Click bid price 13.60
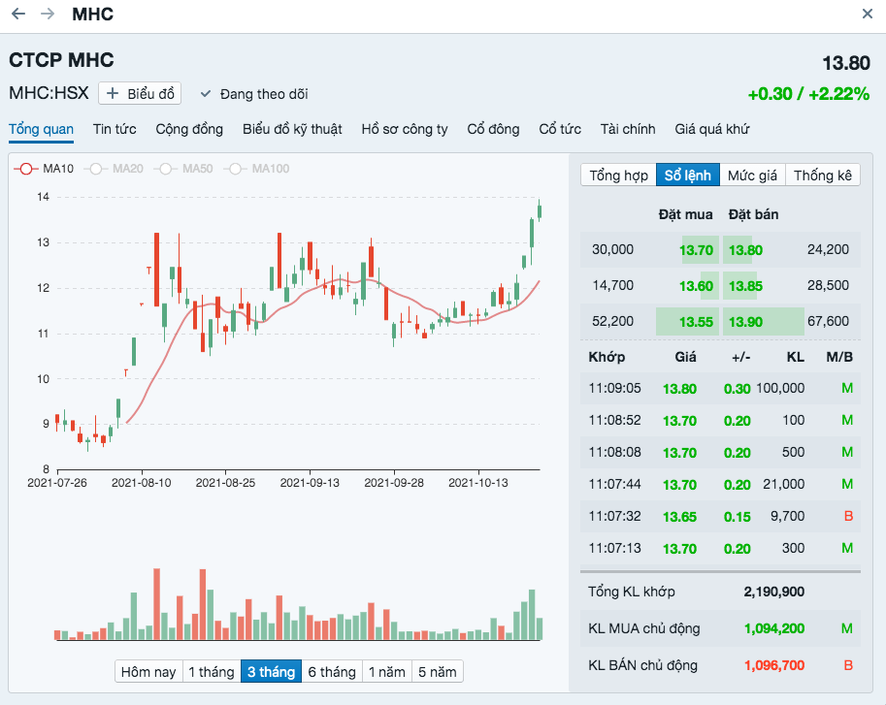Screen dimensions: 886x705 point(696,286)
